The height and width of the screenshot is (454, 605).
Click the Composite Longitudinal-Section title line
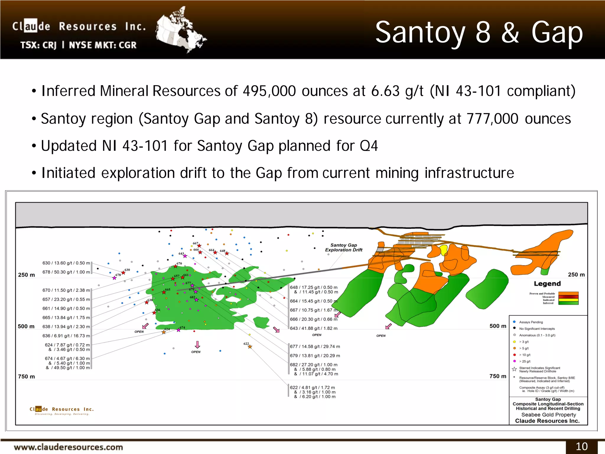pyautogui.click(x=548, y=404)
